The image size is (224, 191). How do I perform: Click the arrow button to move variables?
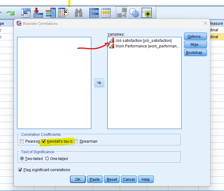pos(99,83)
